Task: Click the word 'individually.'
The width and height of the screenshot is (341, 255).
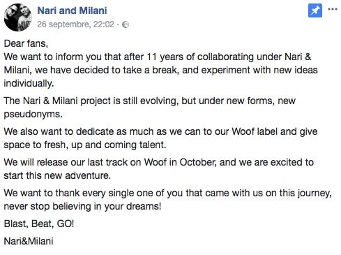Action: tap(29, 83)
